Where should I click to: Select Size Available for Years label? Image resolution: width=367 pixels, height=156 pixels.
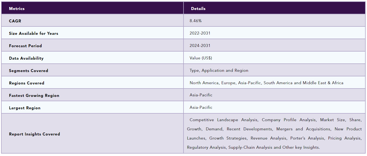tap(33, 33)
